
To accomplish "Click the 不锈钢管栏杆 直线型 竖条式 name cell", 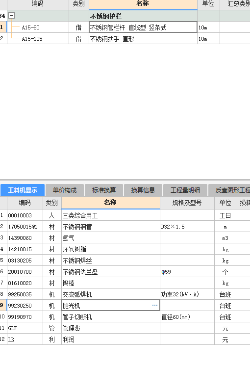I will (143, 27).
